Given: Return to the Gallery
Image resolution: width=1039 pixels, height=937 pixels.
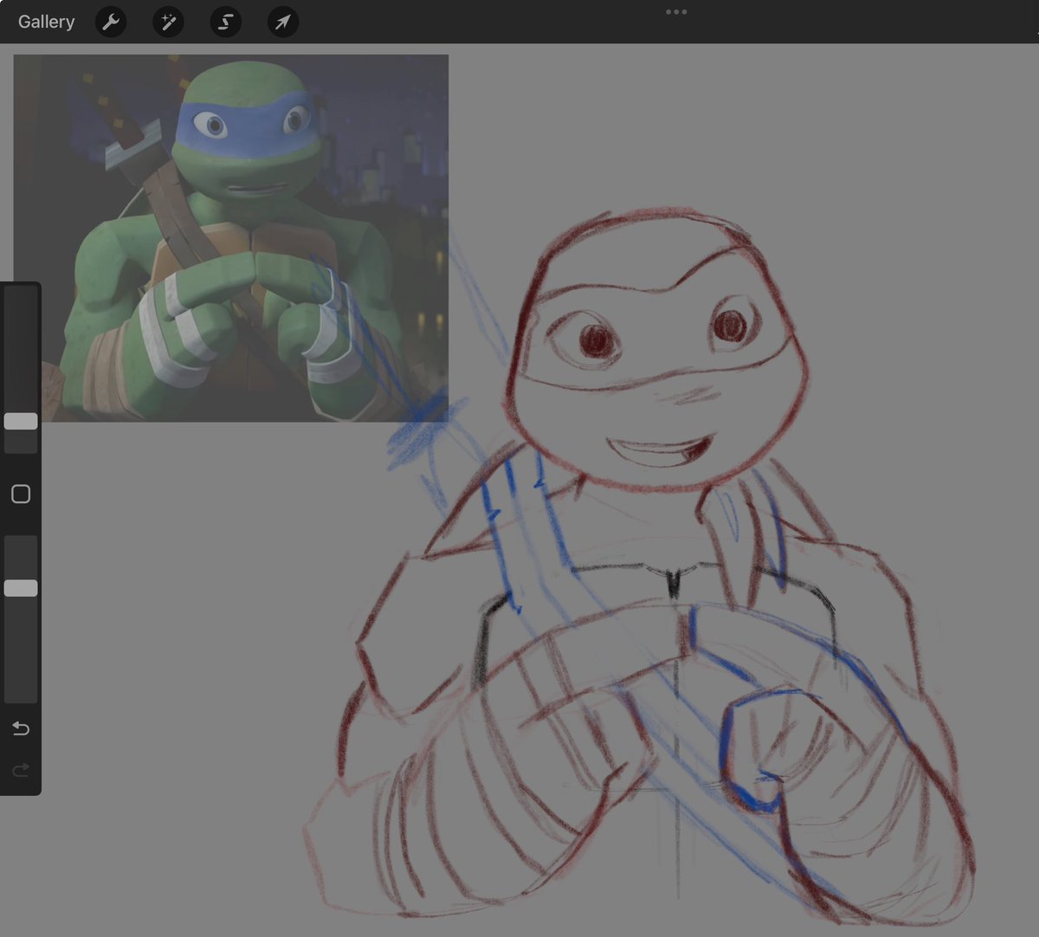Looking at the screenshot, I should [46, 22].
